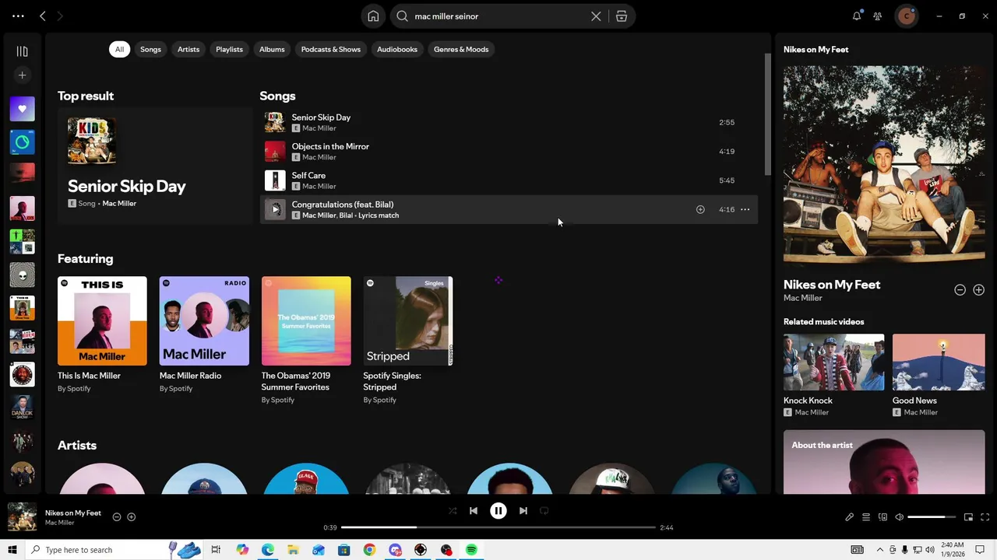Screen dimensions: 997x560
Task: Select the Audiobooks filter chip
Action: click(x=397, y=49)
